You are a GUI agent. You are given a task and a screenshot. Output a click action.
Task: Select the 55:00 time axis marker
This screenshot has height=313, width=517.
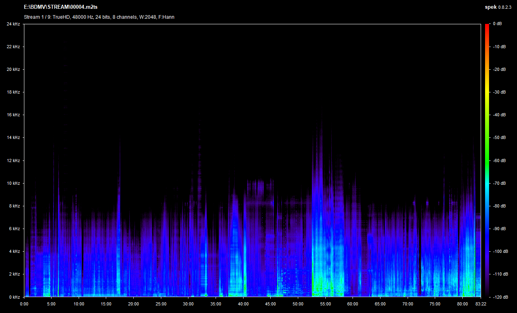(x=325, y=304)
